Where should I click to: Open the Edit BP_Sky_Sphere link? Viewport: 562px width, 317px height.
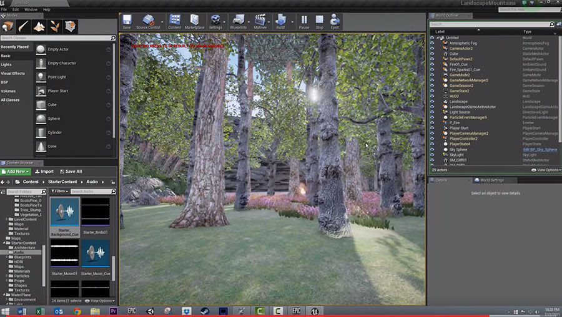point(540,149)
